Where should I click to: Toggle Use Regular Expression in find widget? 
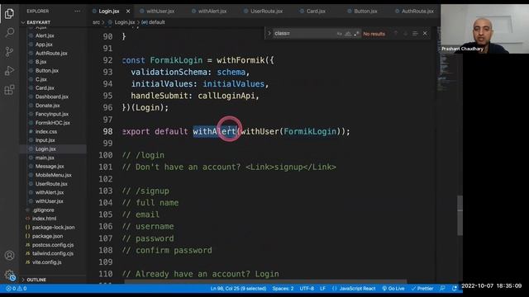pyautogui.click(x=356, y=33)
